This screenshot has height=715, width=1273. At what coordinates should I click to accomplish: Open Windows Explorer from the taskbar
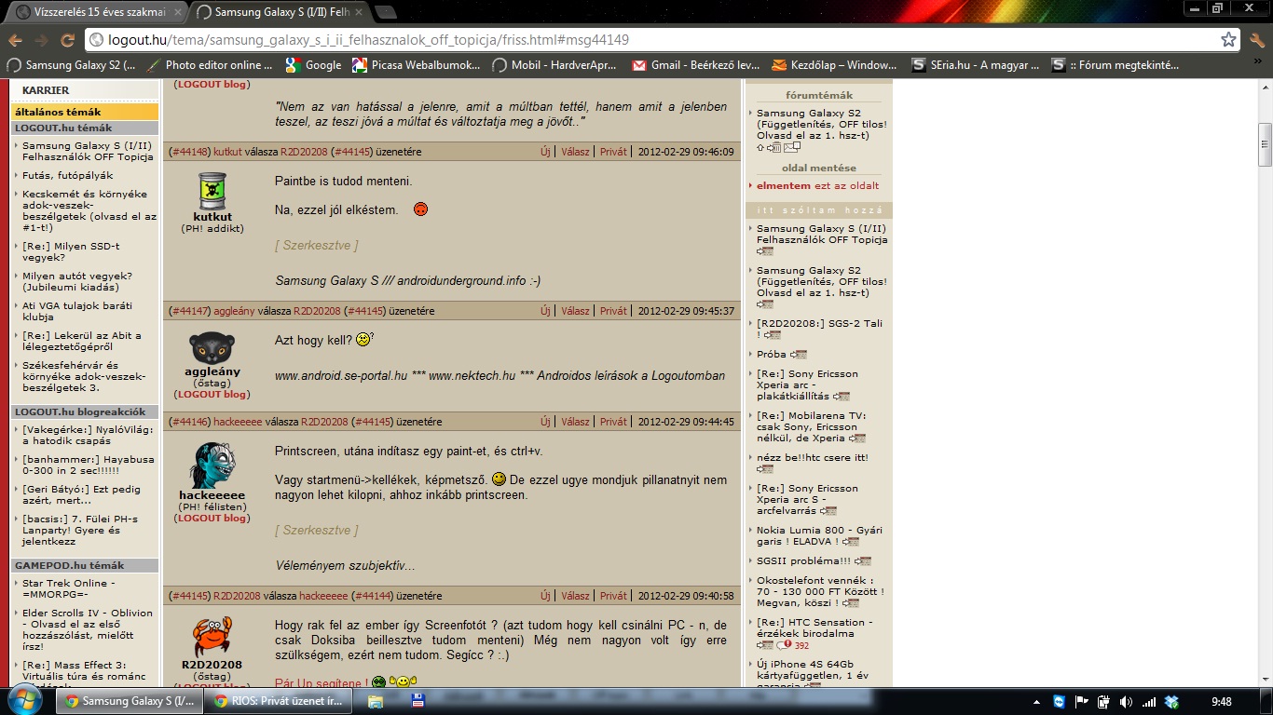pyautogui.click(x=375, y=701)
